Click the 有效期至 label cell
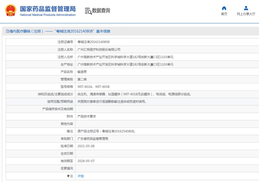The width and height of the screenshot is (259, 182). [x=41, y=161]
